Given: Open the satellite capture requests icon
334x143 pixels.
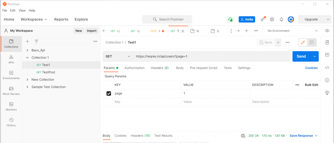Looking at the screenshot, I should [263, 19].
